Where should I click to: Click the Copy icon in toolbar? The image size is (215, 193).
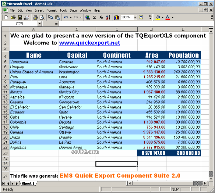click(50, 17)
